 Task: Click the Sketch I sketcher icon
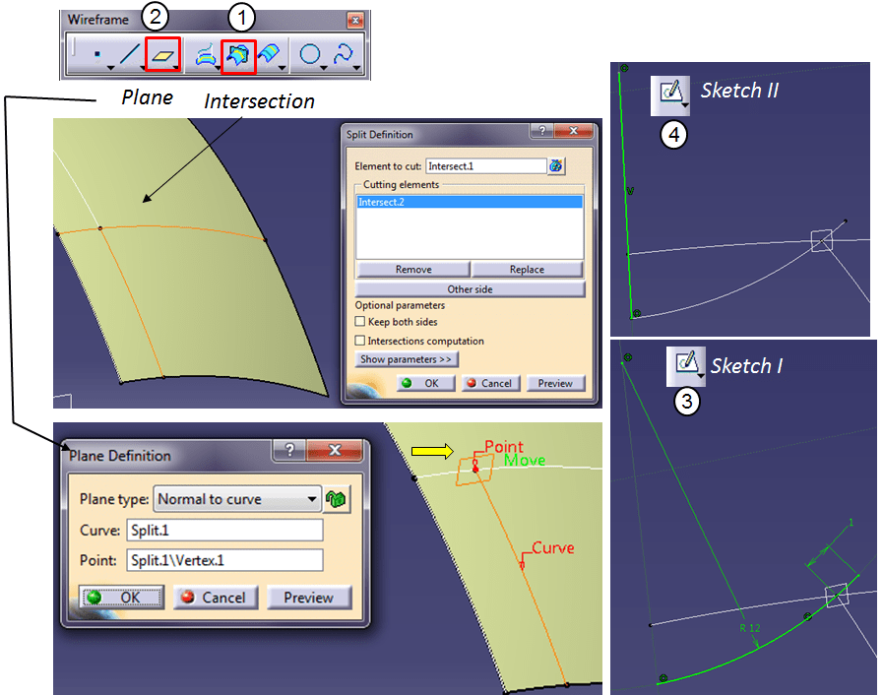[688, 366]
